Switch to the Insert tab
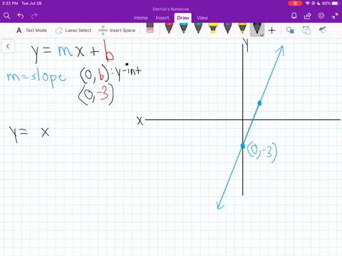Image resolution: width=342 pixels, height=256 pixels. pos(162,18)
